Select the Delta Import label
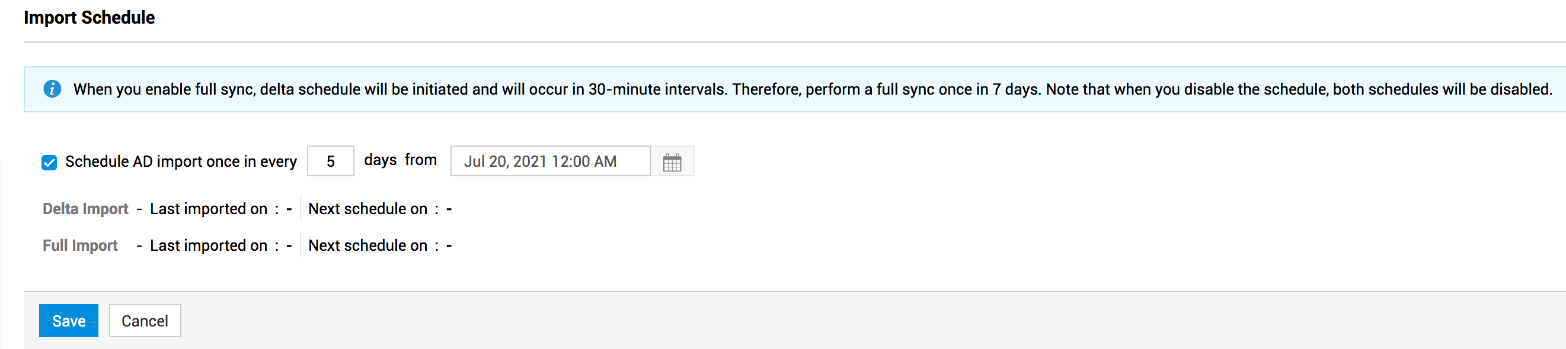 coord(85,209)
